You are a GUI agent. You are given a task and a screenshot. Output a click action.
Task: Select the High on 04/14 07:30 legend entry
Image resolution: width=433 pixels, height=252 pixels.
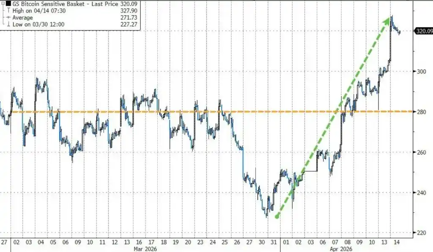[33, 11]
